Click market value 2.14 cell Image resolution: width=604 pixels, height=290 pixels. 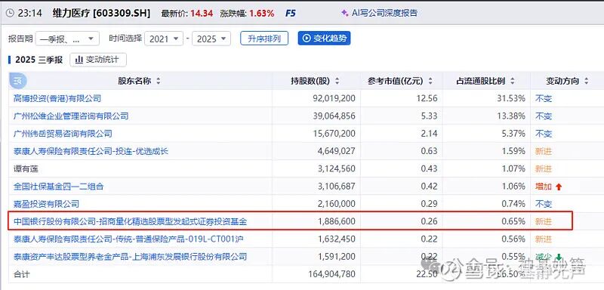430,134
